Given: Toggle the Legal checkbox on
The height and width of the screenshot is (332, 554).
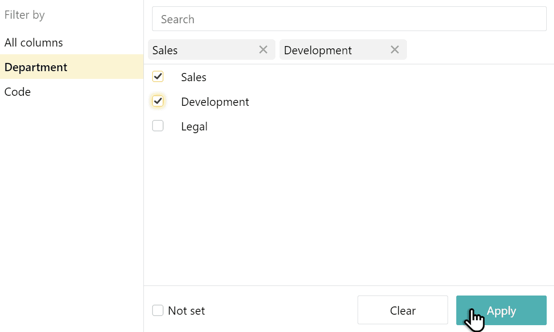Looking at the screenshot, I should [158, 126].
